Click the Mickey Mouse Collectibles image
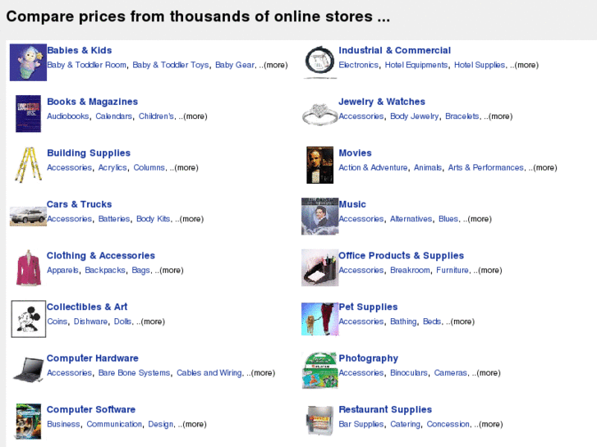Viewport: 597px width, 447px height. (x=28, y=318)
